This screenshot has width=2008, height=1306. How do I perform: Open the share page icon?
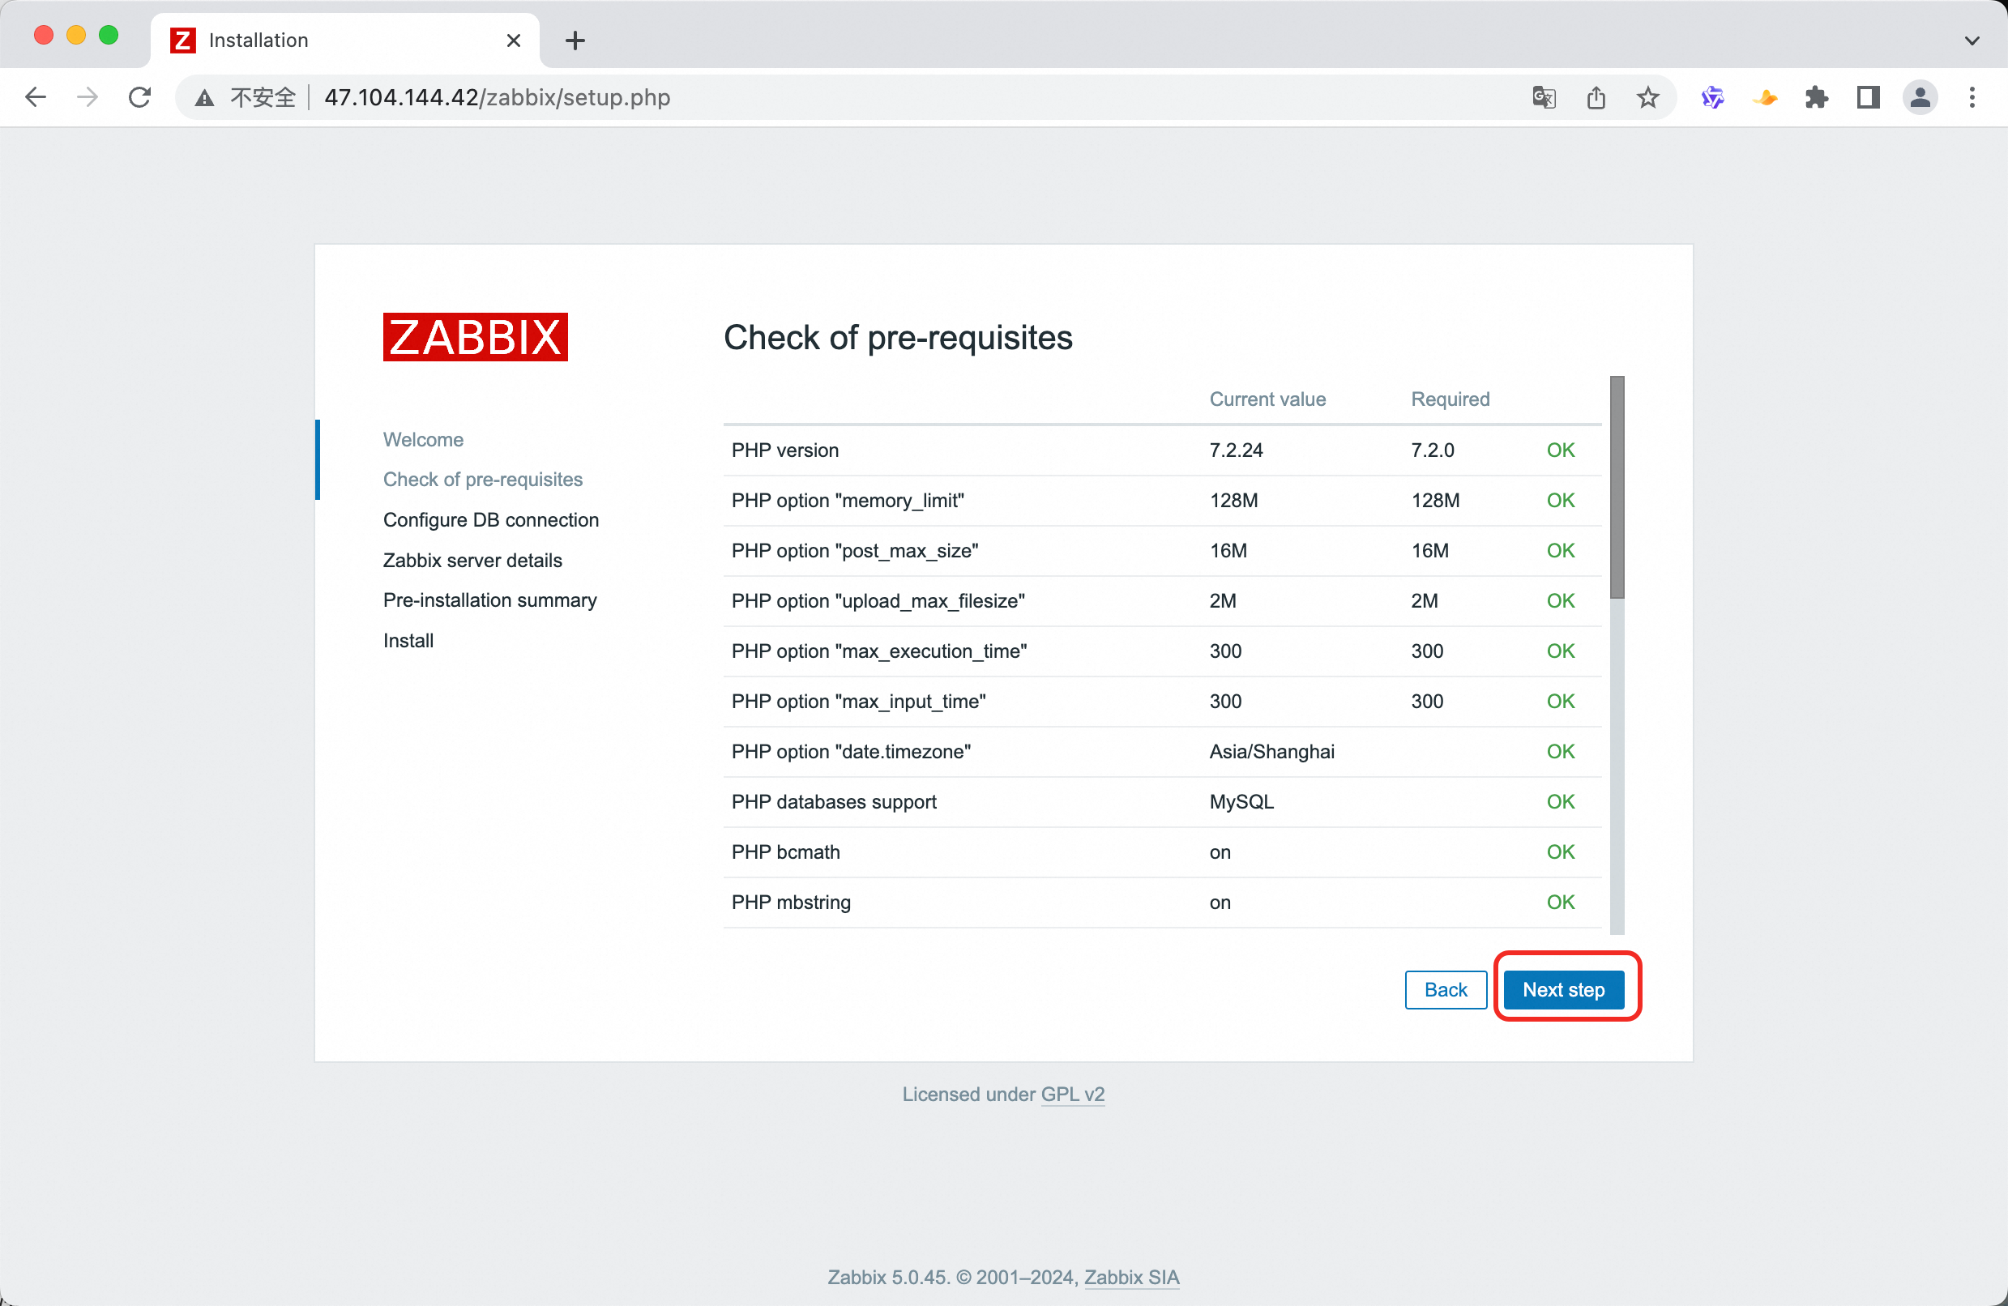[1596, 98]
